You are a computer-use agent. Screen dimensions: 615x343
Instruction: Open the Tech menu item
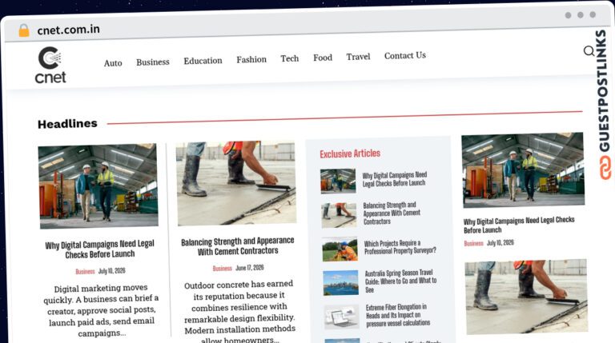[289, 58]
